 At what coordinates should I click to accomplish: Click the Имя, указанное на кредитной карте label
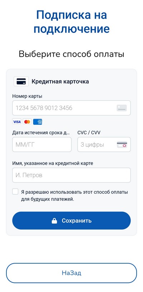(53, 163)
